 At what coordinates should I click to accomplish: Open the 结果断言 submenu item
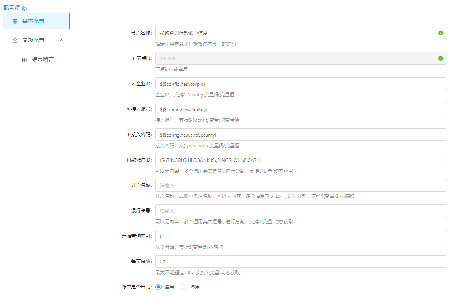pyautogui.click(x=42, y=59)
